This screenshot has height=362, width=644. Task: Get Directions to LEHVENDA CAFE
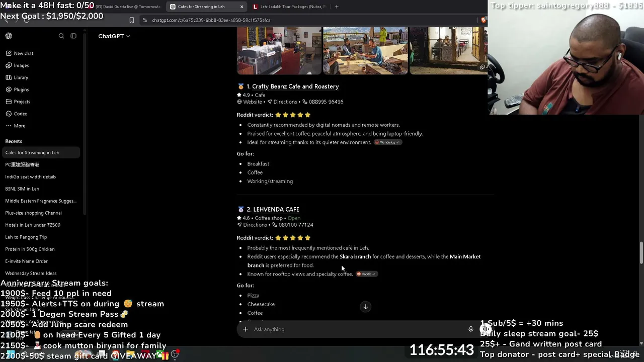pos(252,225)
